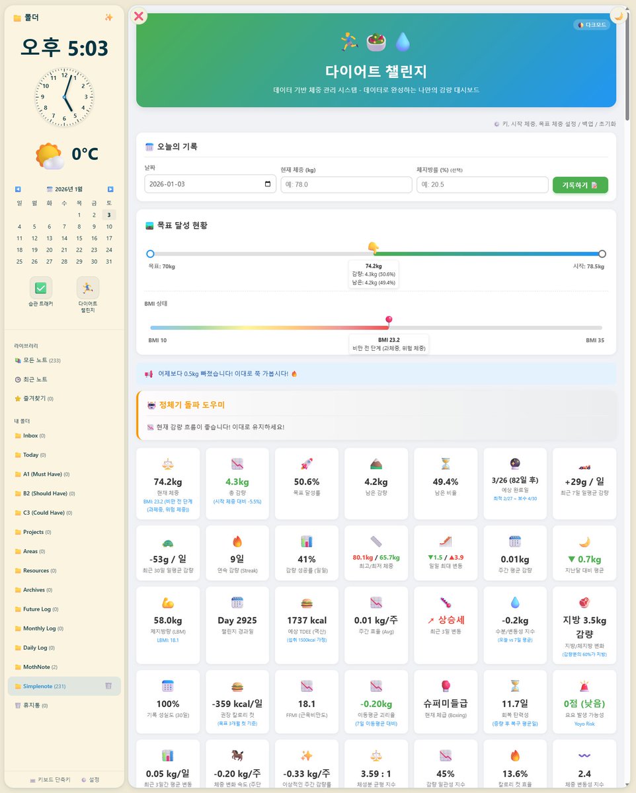Viewport: 636px width, 793px height.
Task: Click the water drop on 수분/변동성 지수 card
Action: [x=515, y=603]
